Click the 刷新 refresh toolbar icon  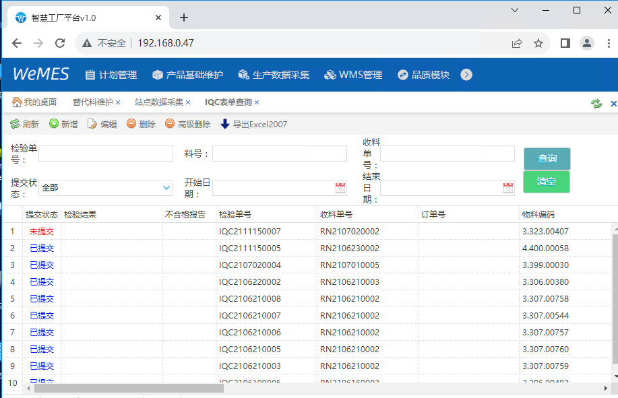[14, 124]
